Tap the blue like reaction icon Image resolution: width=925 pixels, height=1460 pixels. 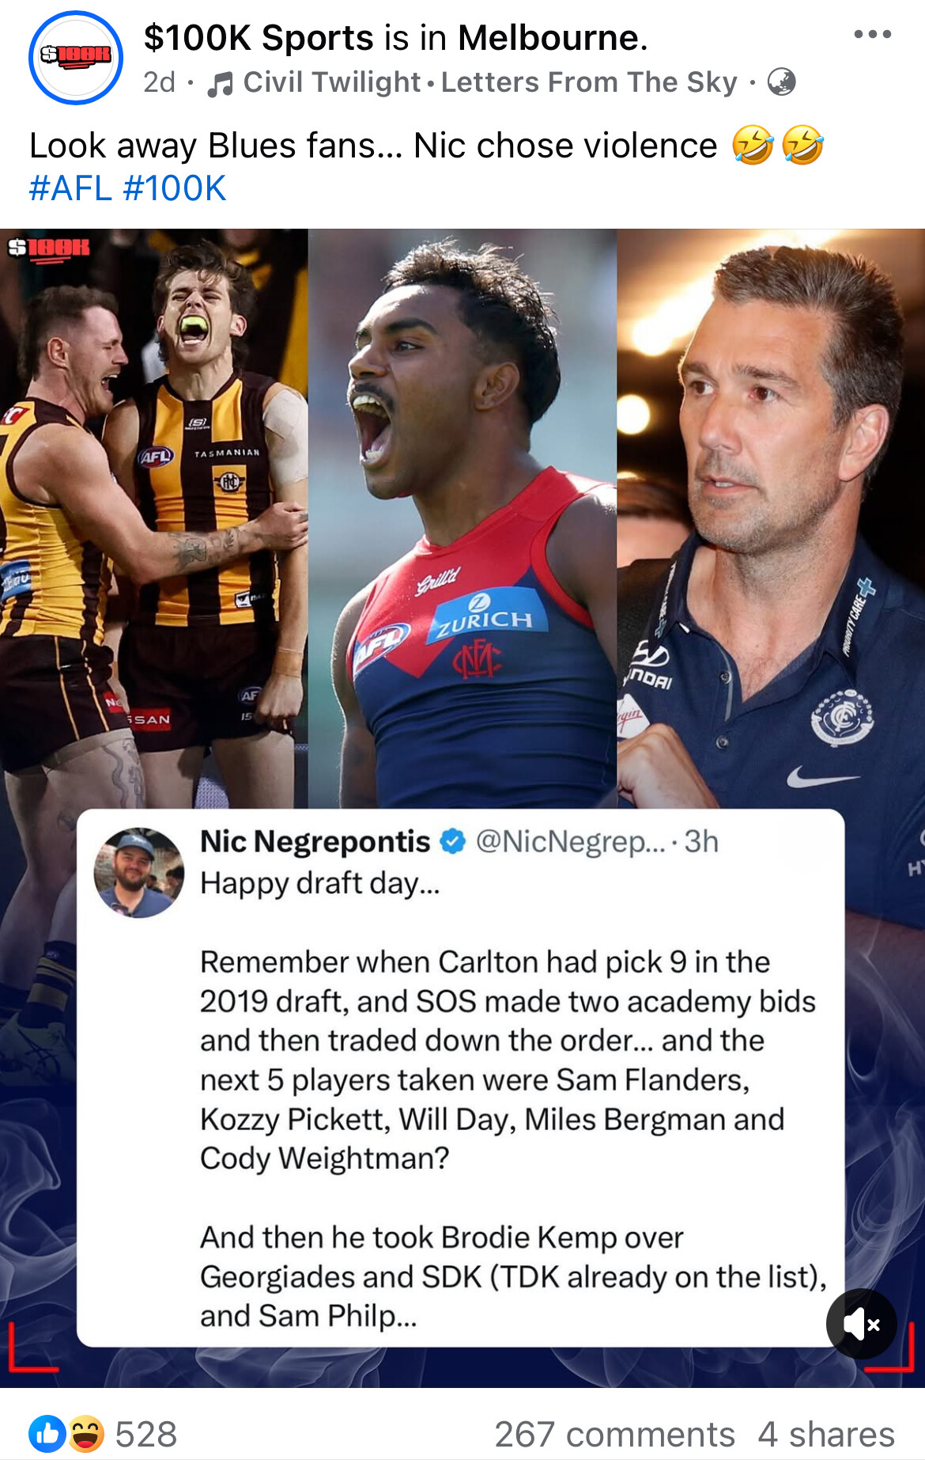coord(47,1434)
